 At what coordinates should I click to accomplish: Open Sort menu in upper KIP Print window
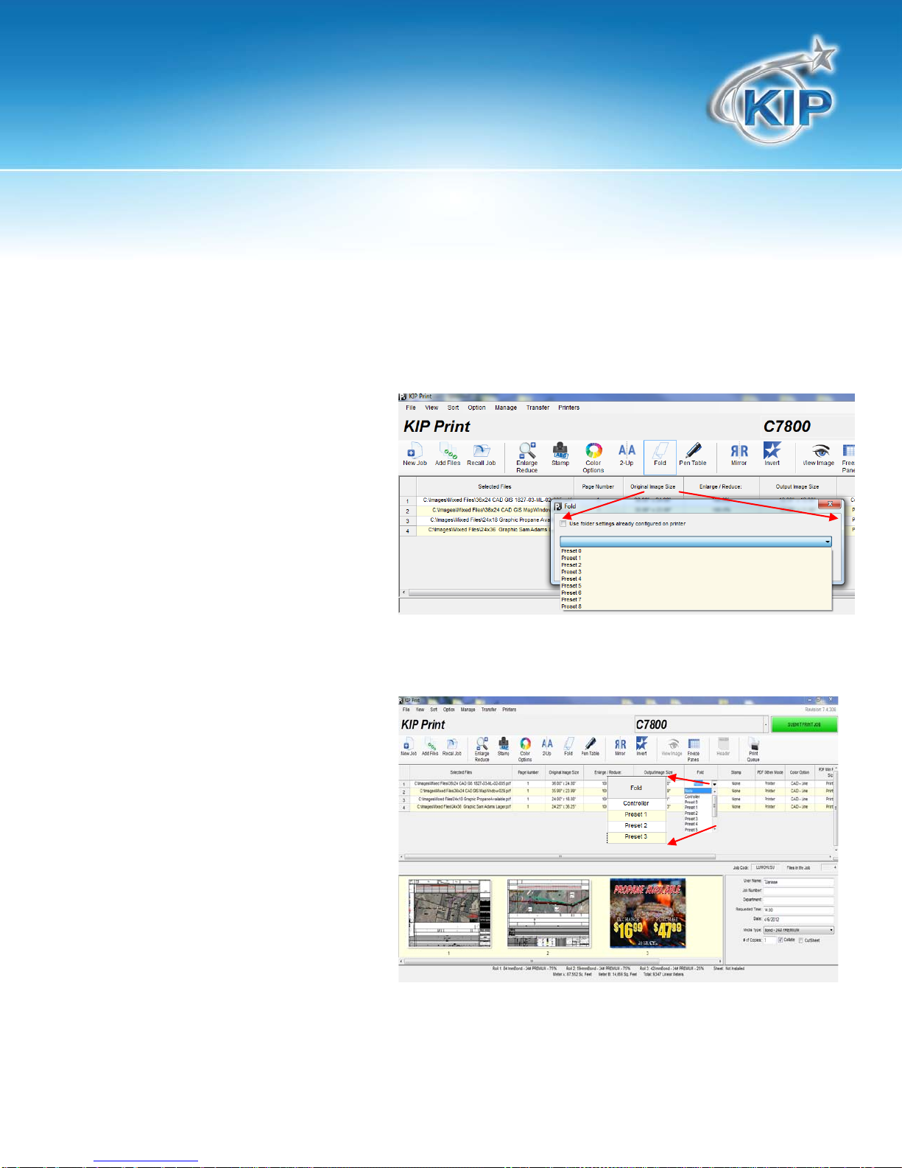(x=453, y=408)
